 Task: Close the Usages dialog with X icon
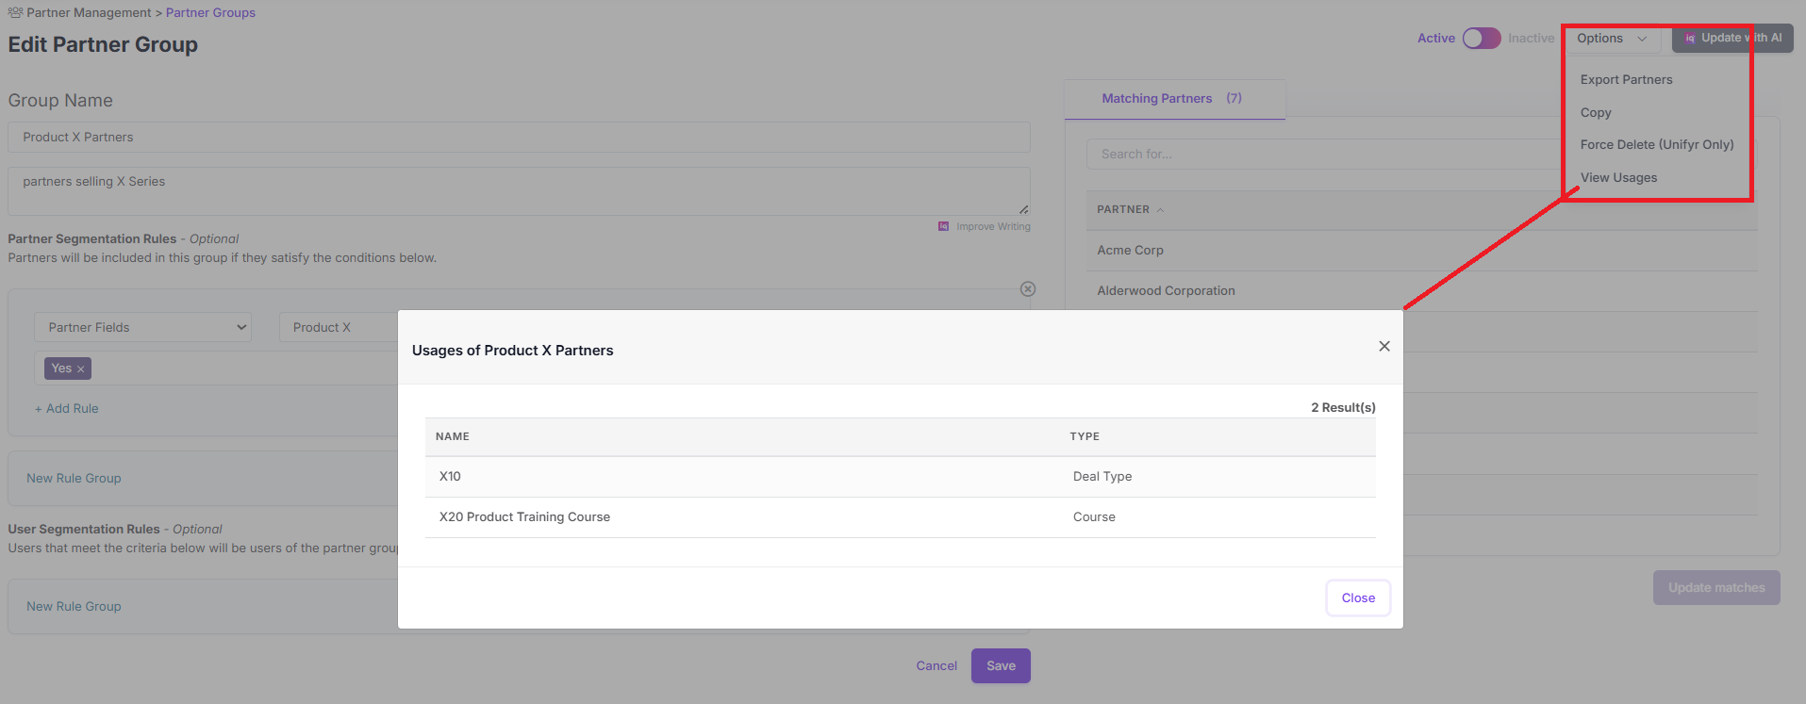(x=1383, y=346)
